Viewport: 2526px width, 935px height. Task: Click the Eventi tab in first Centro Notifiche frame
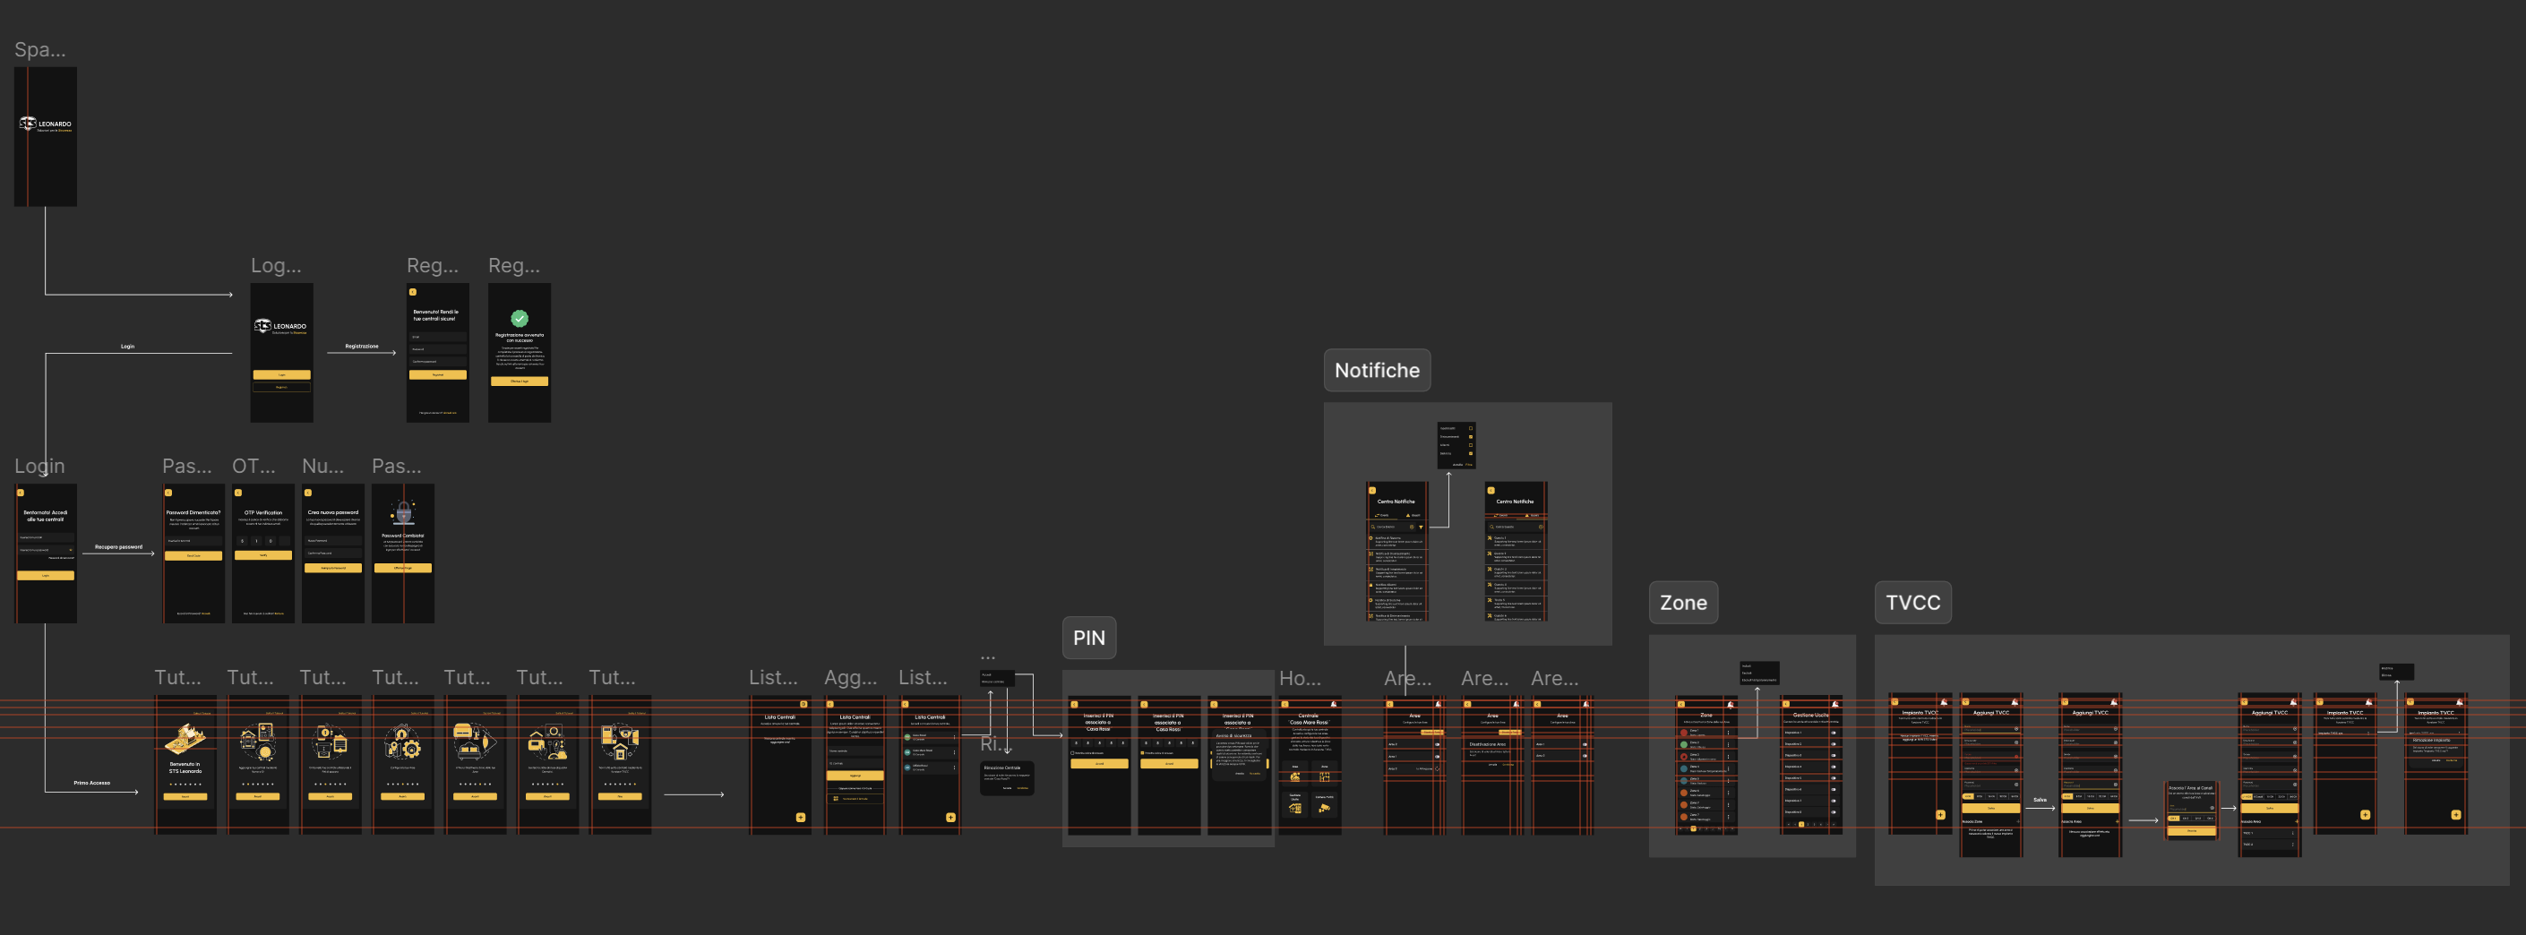1383,515
